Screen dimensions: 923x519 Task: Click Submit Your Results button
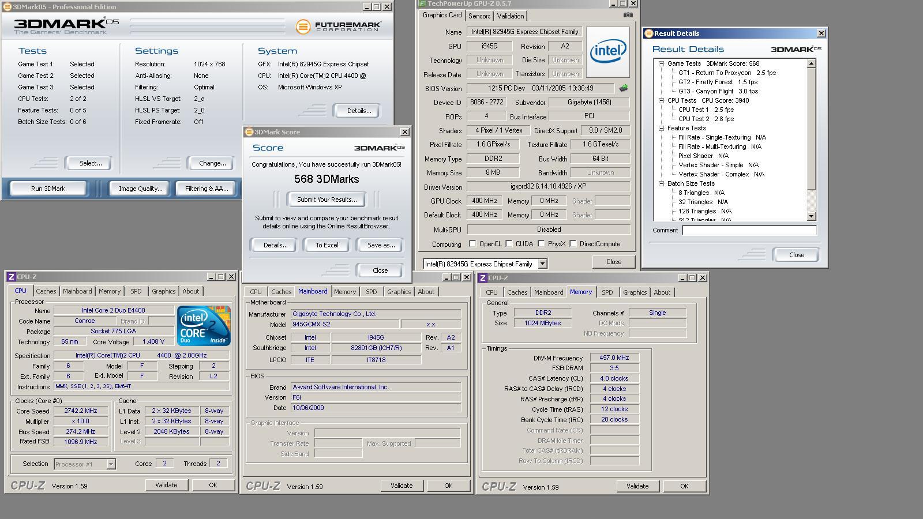click(327, 200)
